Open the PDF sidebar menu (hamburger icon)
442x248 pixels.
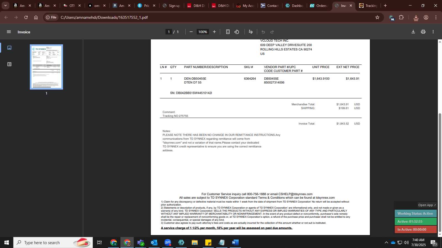click(x=9, y=32)
